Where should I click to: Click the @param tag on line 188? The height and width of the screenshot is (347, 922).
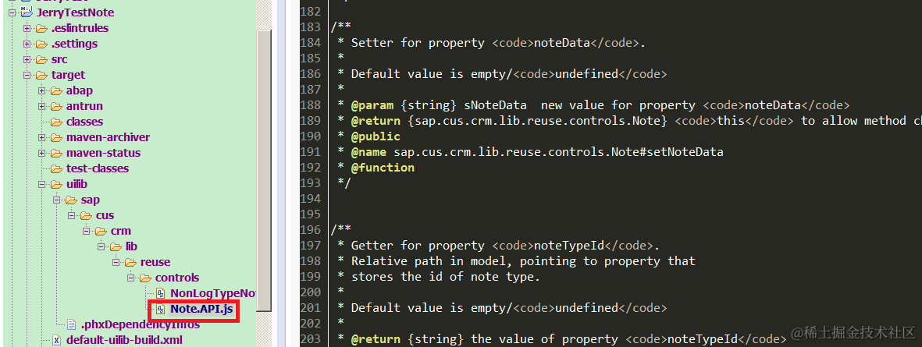coord(372,105)
